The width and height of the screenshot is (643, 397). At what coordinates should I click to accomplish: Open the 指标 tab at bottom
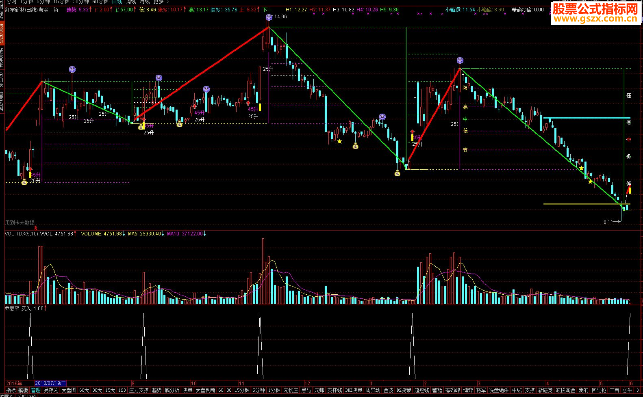pyautogui.click(x=11, y=390)
